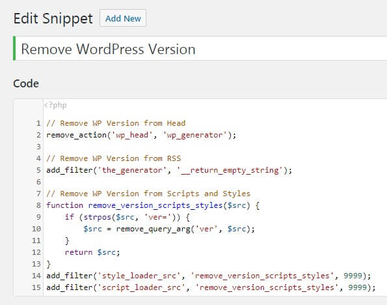The image size is (387, 305).
Task: Click the <?php opening tag text
Action: pos(55,105)
